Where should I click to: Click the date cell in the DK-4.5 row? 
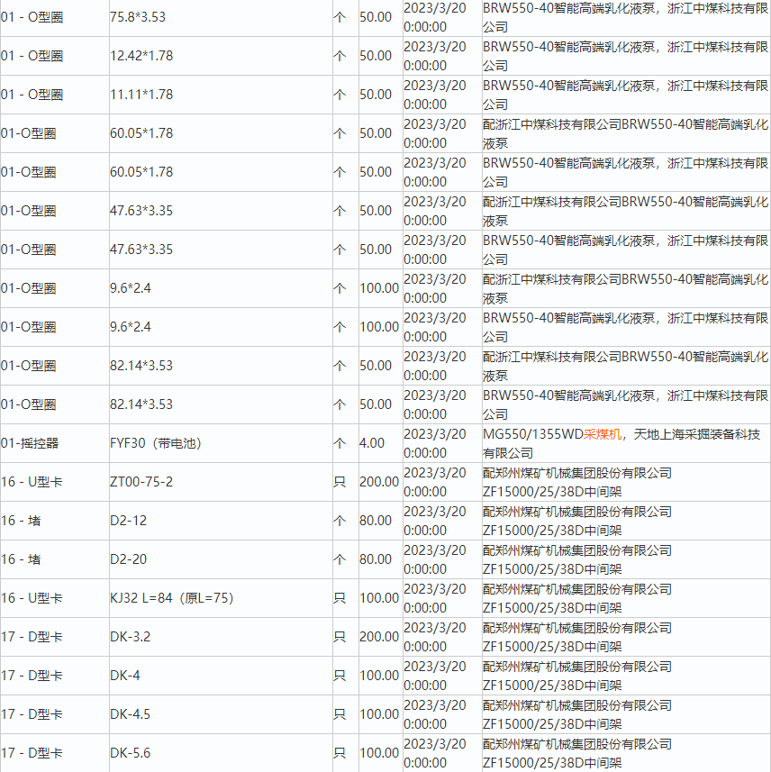pyautogui.click(x=441, y=714)
